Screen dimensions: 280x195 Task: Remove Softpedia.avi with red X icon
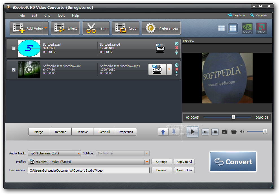coord(177,48)
